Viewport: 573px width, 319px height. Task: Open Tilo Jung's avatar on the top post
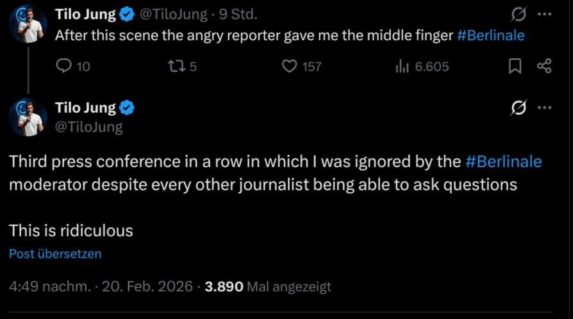pos(28,24)
